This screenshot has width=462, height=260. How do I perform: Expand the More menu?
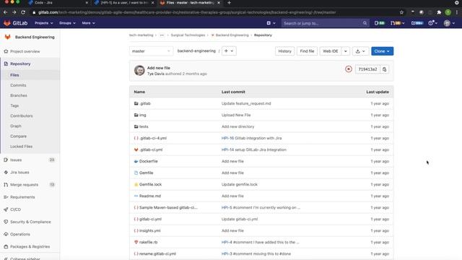pyautogui.click(x=88, y=23)
